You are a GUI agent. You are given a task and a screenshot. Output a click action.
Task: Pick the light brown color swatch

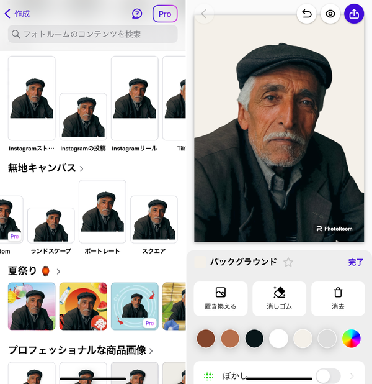230,339
